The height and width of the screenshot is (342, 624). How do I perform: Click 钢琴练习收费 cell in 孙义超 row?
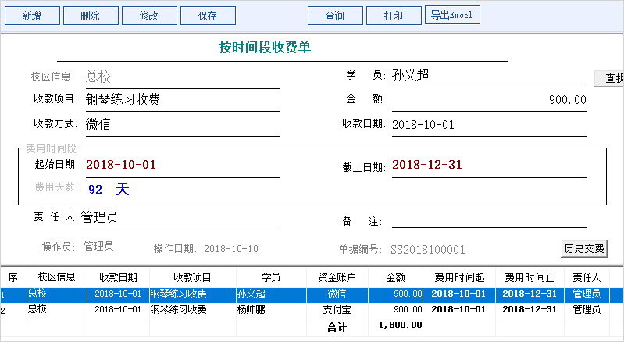[x=193, y=294]
